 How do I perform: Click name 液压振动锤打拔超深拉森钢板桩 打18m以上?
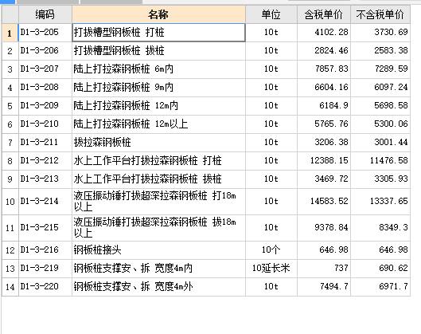coord(158,202)
